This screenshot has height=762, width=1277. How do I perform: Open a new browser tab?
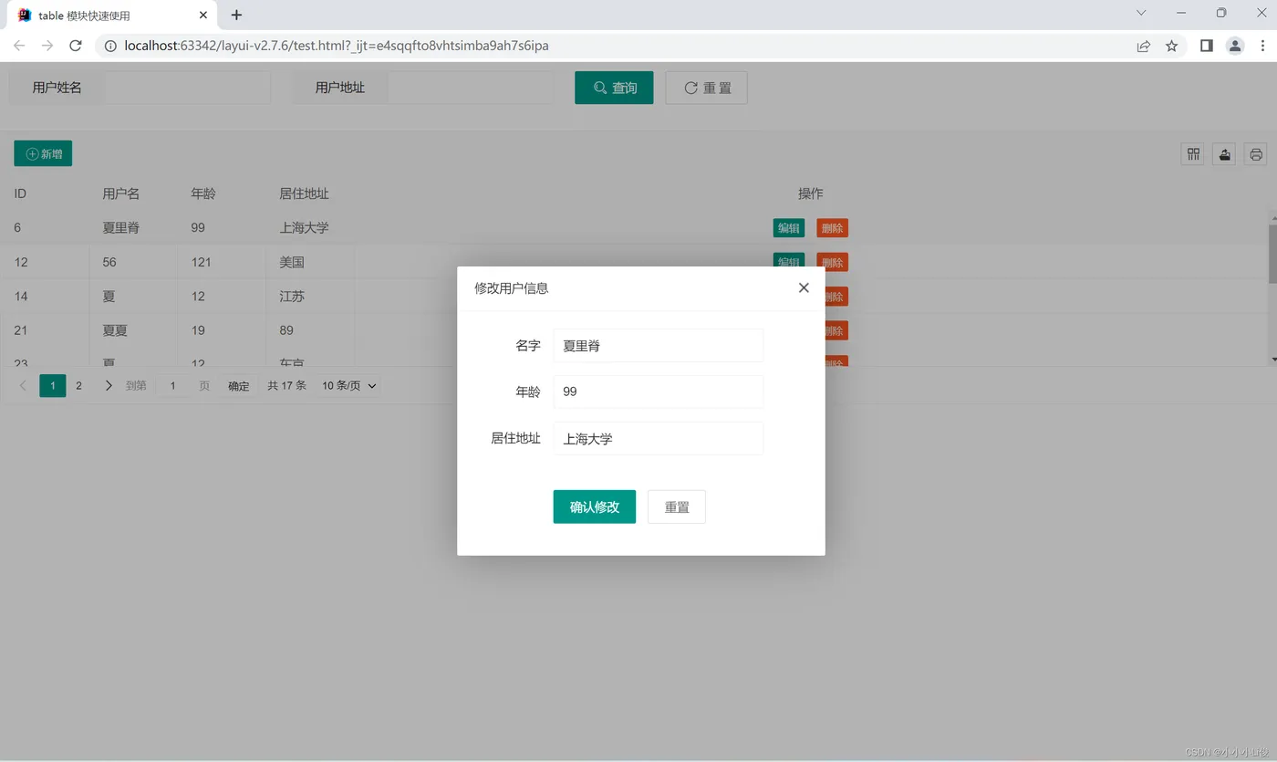(236, 15)
